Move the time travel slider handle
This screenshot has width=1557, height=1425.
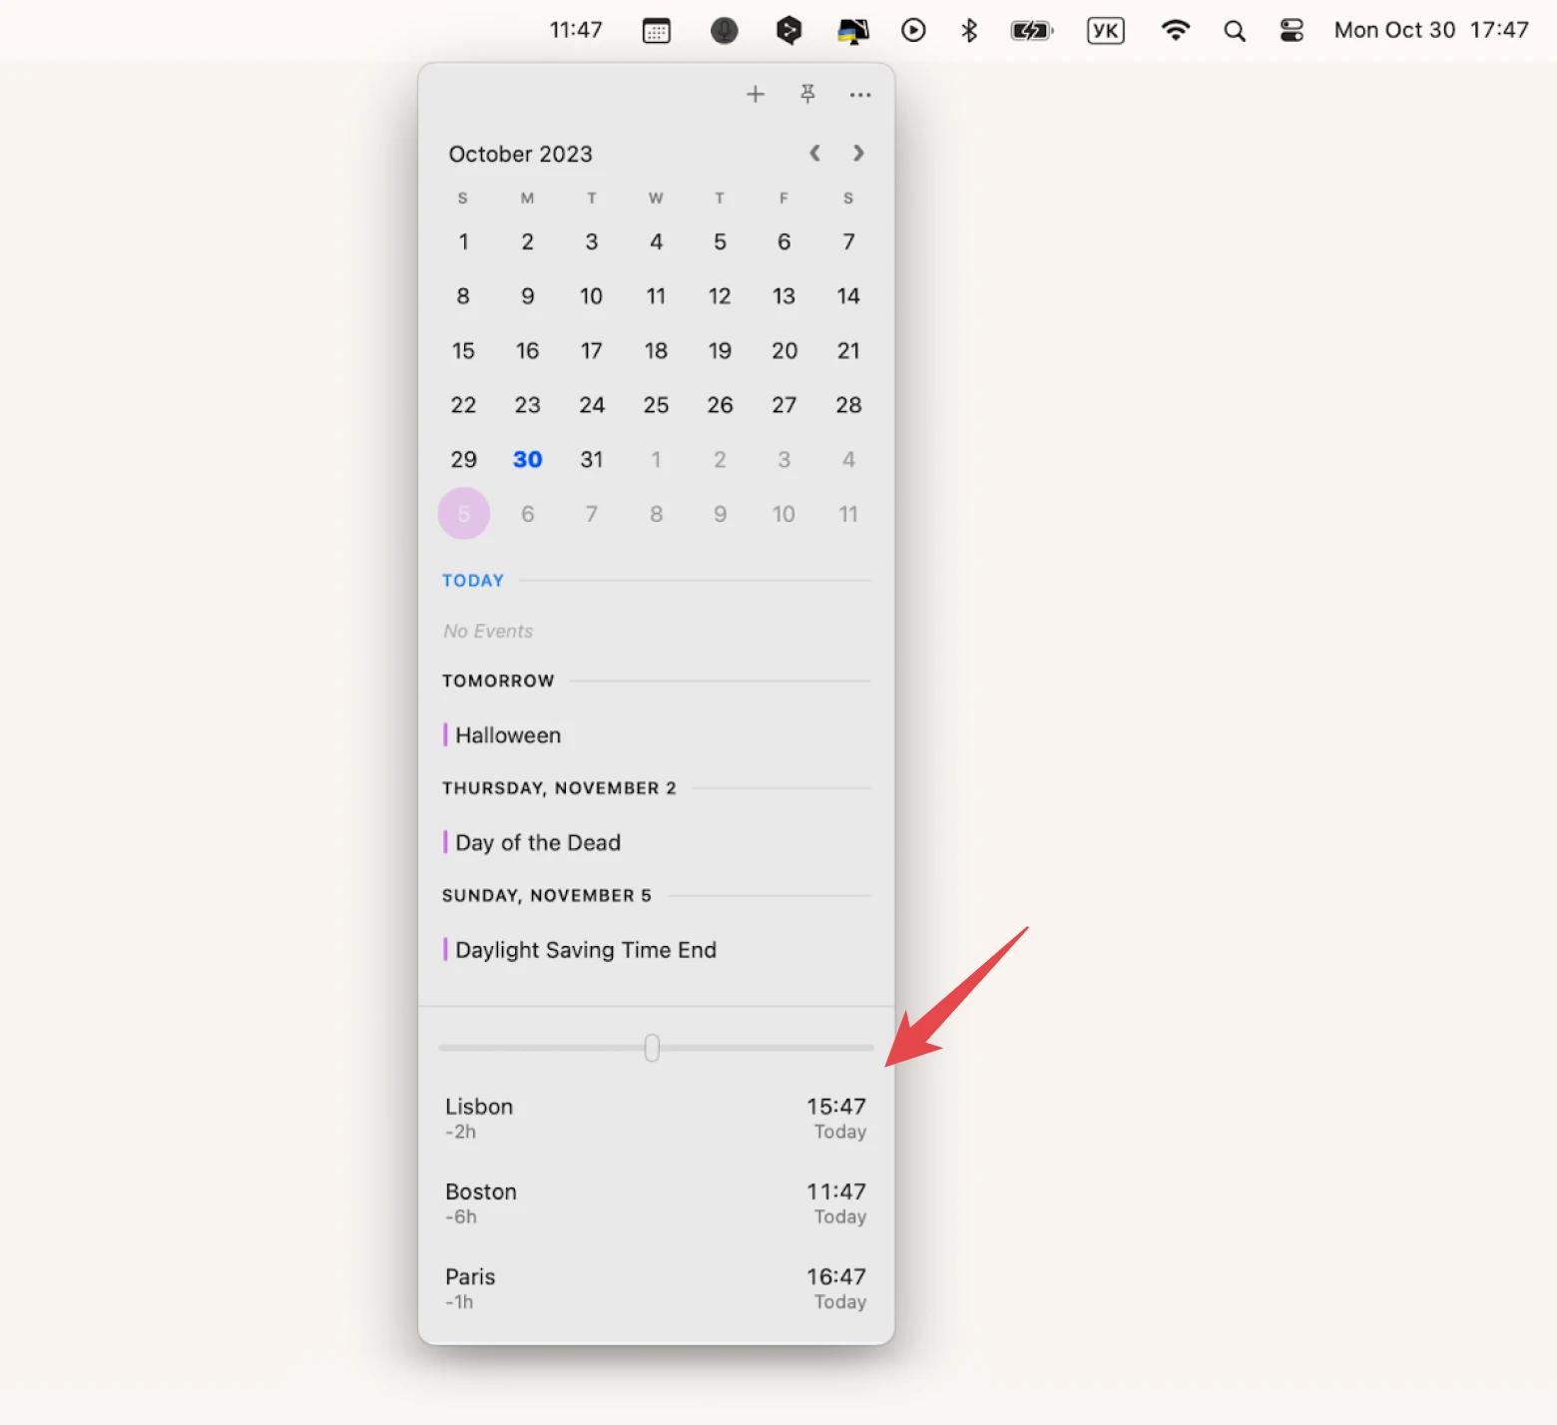pyautogui.click(x=652, y=1048)
